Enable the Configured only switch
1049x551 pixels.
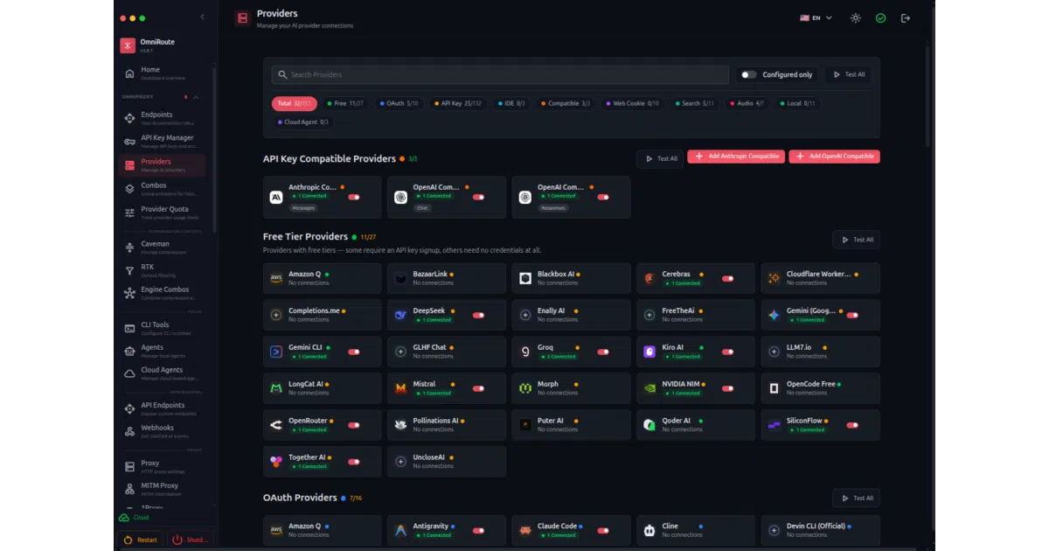point(748,74)
